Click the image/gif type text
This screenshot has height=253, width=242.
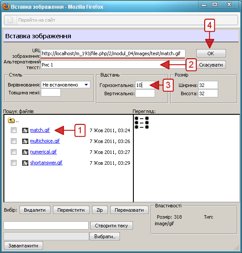(x=164, y=224)
